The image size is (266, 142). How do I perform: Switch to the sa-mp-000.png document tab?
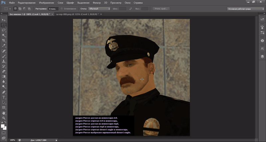[77, 14]
